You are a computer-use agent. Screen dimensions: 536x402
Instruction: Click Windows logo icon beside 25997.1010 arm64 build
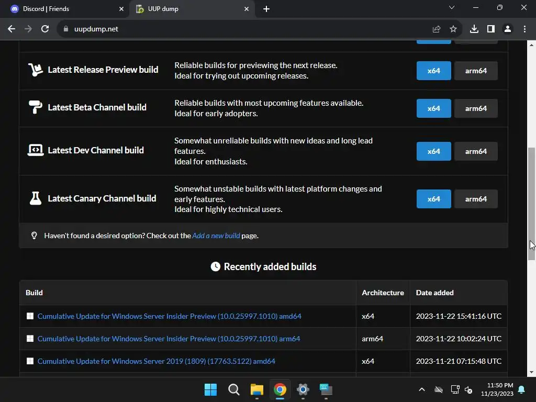click(x=30, y=339)
